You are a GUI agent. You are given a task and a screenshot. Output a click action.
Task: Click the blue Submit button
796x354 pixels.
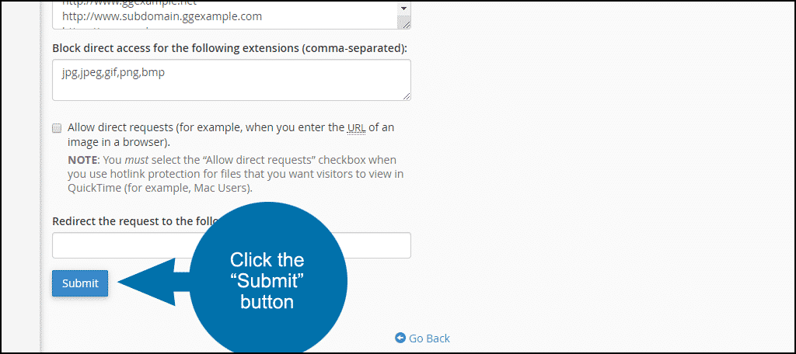(x=80, y=283)
